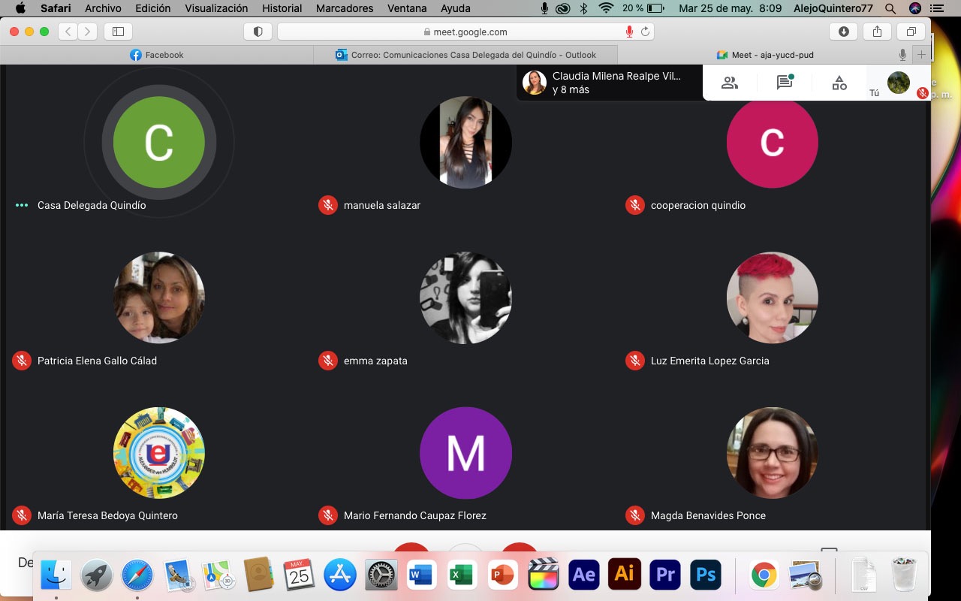Open the Safari share menu
The image size is (961, 601).
click(x=877, y=32)
